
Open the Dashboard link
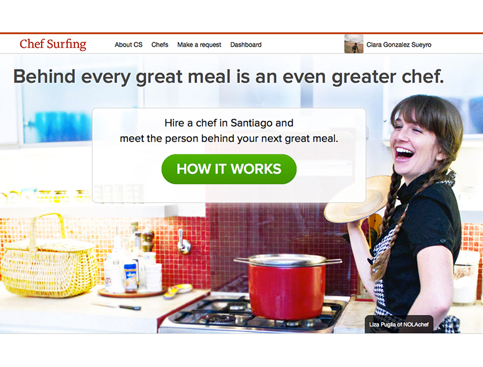point(246,45)
